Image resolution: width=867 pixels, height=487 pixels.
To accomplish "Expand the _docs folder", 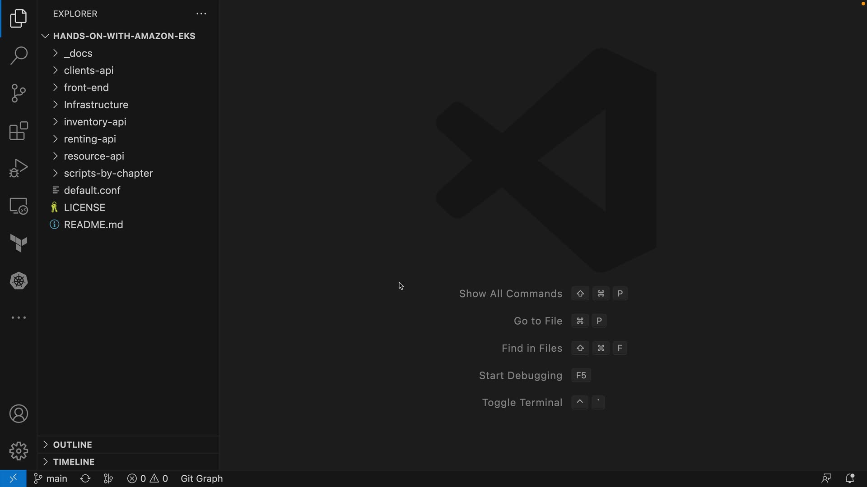I will pos(78,53).
